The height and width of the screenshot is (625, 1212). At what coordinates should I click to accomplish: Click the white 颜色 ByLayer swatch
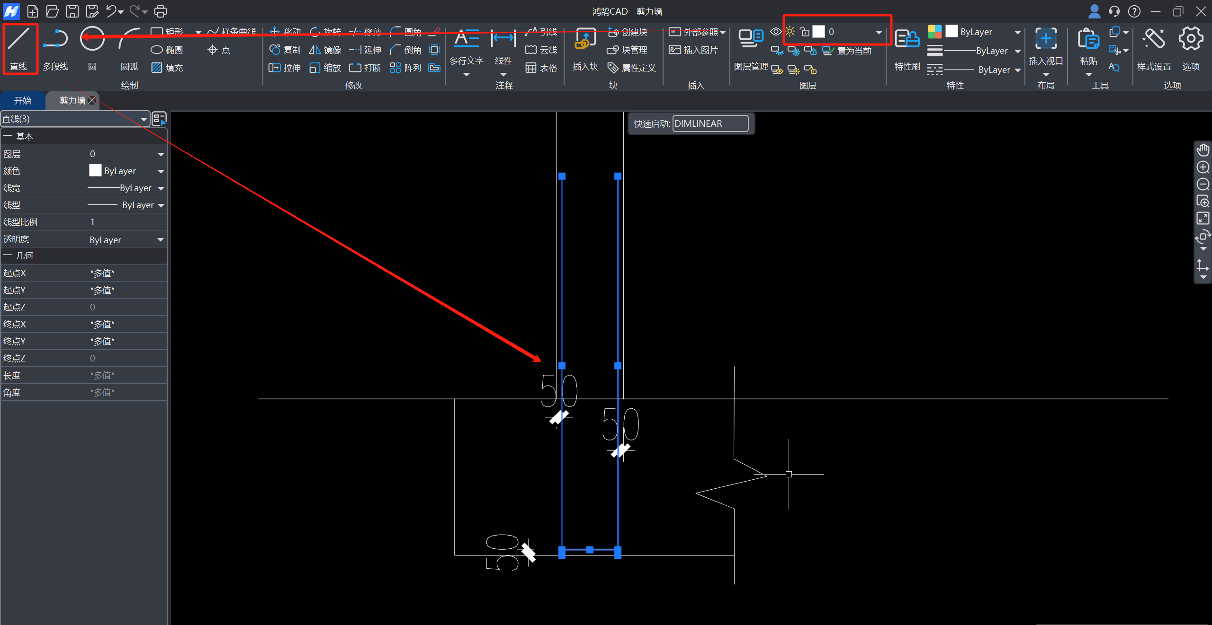click(95, 171)
